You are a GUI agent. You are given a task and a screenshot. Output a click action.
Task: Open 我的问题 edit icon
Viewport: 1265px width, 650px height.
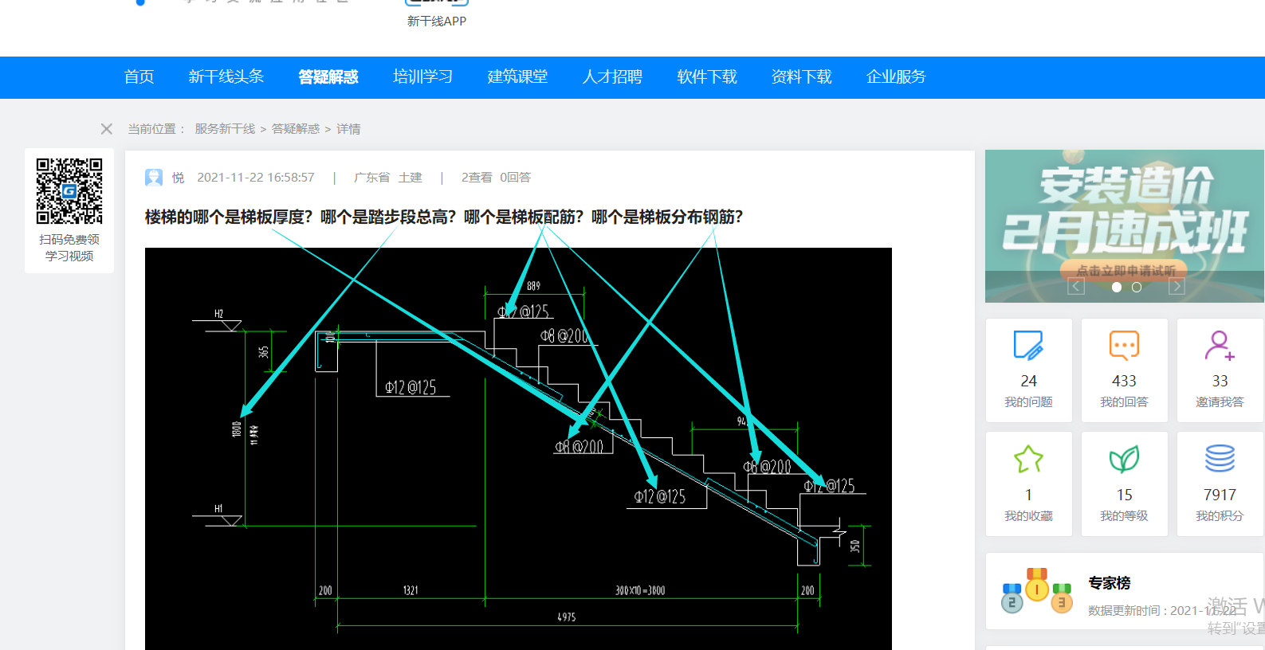click(x=1028, y=346)
